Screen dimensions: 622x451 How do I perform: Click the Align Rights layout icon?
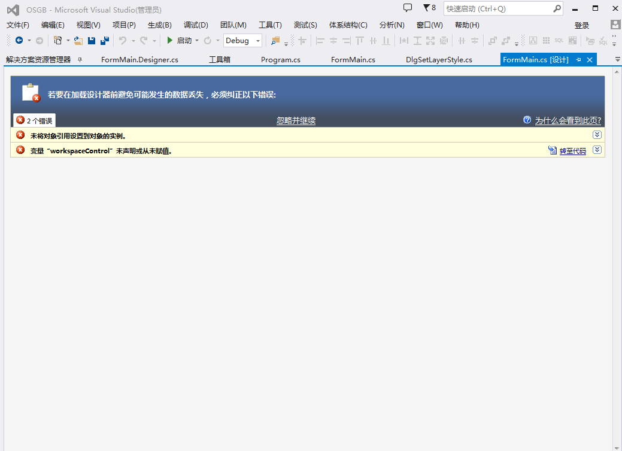346,41
